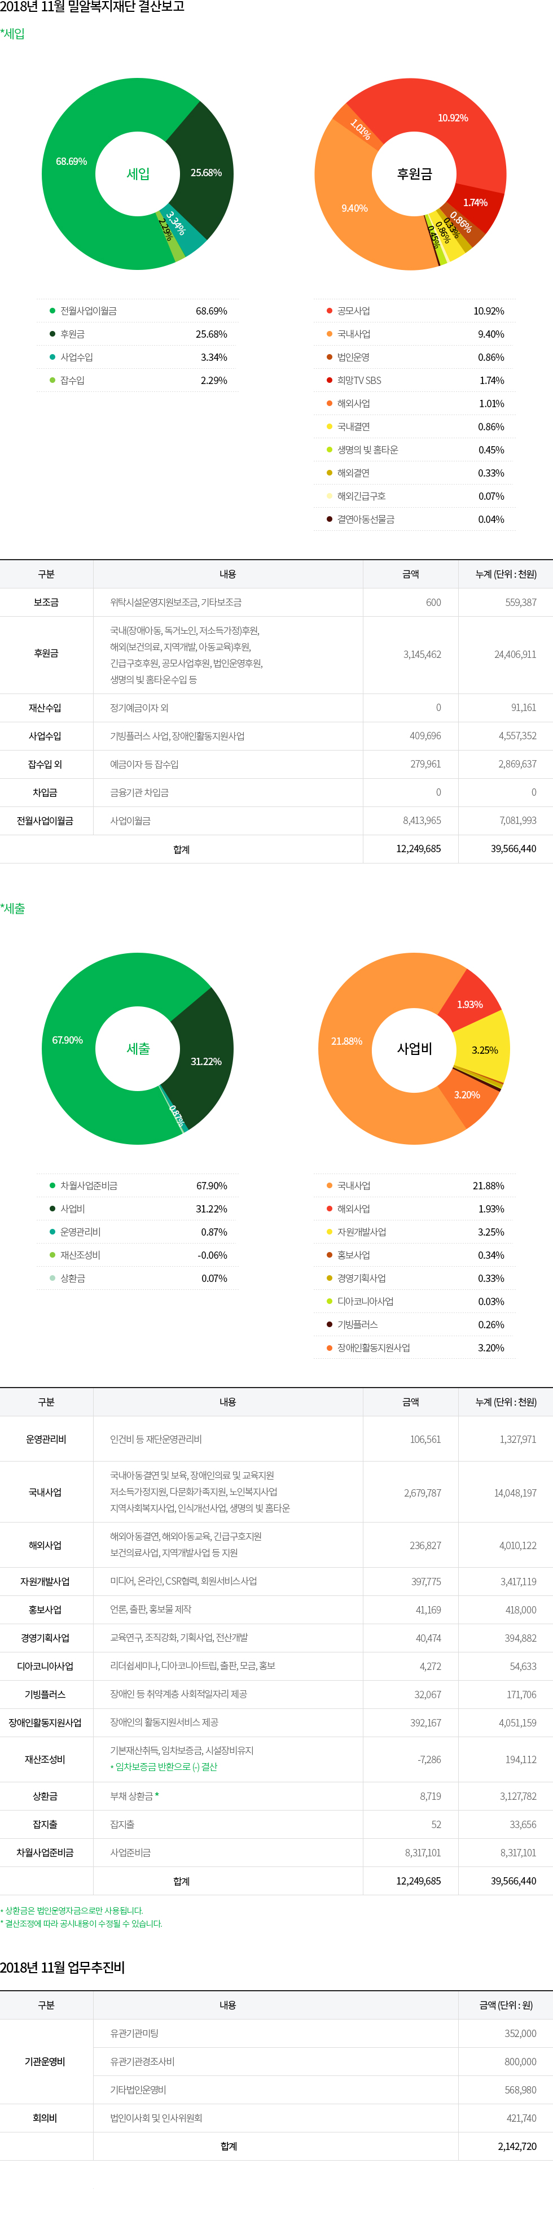This screenshot has width=553, height=2220.
Task: Select the 공모사업 red legend dot
Action: click(x=330, y=311)
